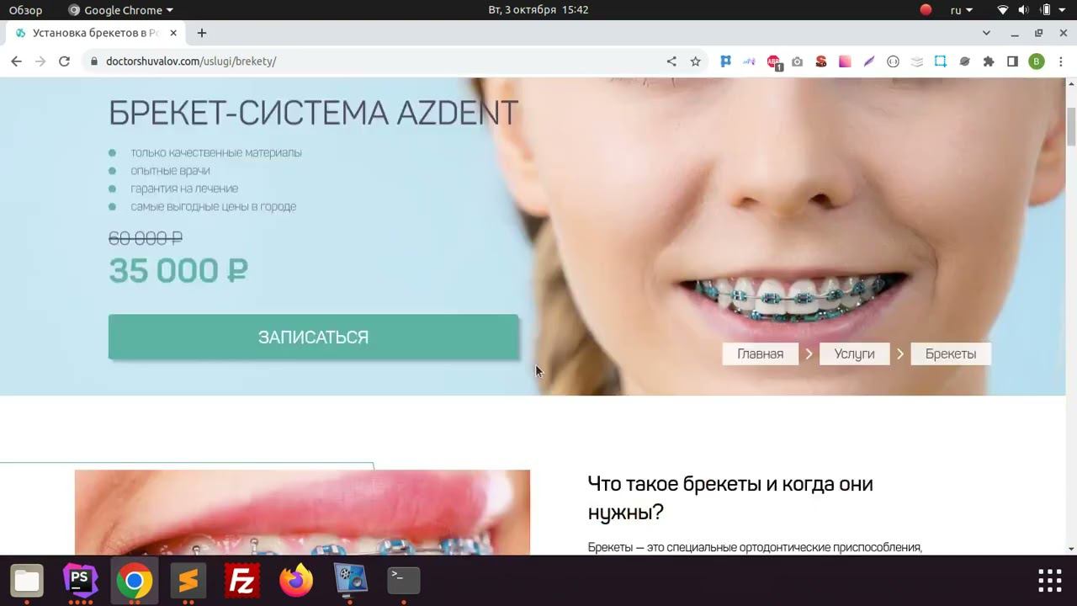Click the page vertical scrollbar thumb

[1071, 126]
